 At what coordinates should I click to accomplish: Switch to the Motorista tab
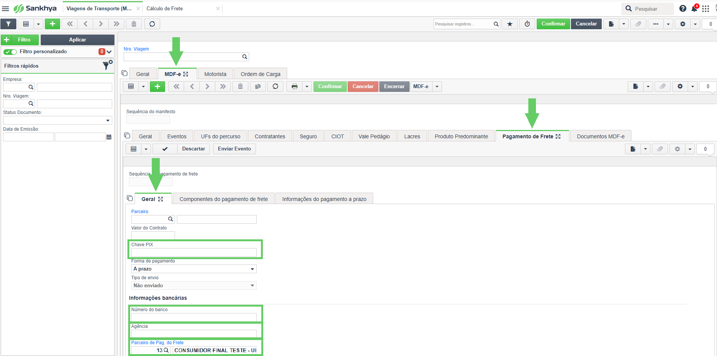point(215,74)
